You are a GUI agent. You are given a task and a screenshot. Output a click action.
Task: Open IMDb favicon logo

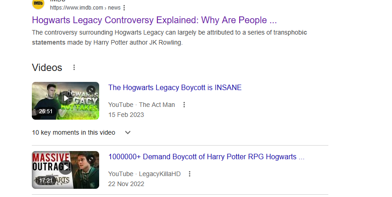click(38, 4)
